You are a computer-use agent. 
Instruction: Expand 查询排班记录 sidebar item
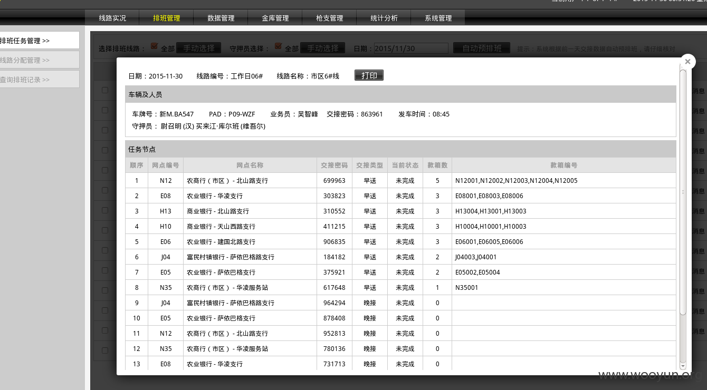(39, 80)
